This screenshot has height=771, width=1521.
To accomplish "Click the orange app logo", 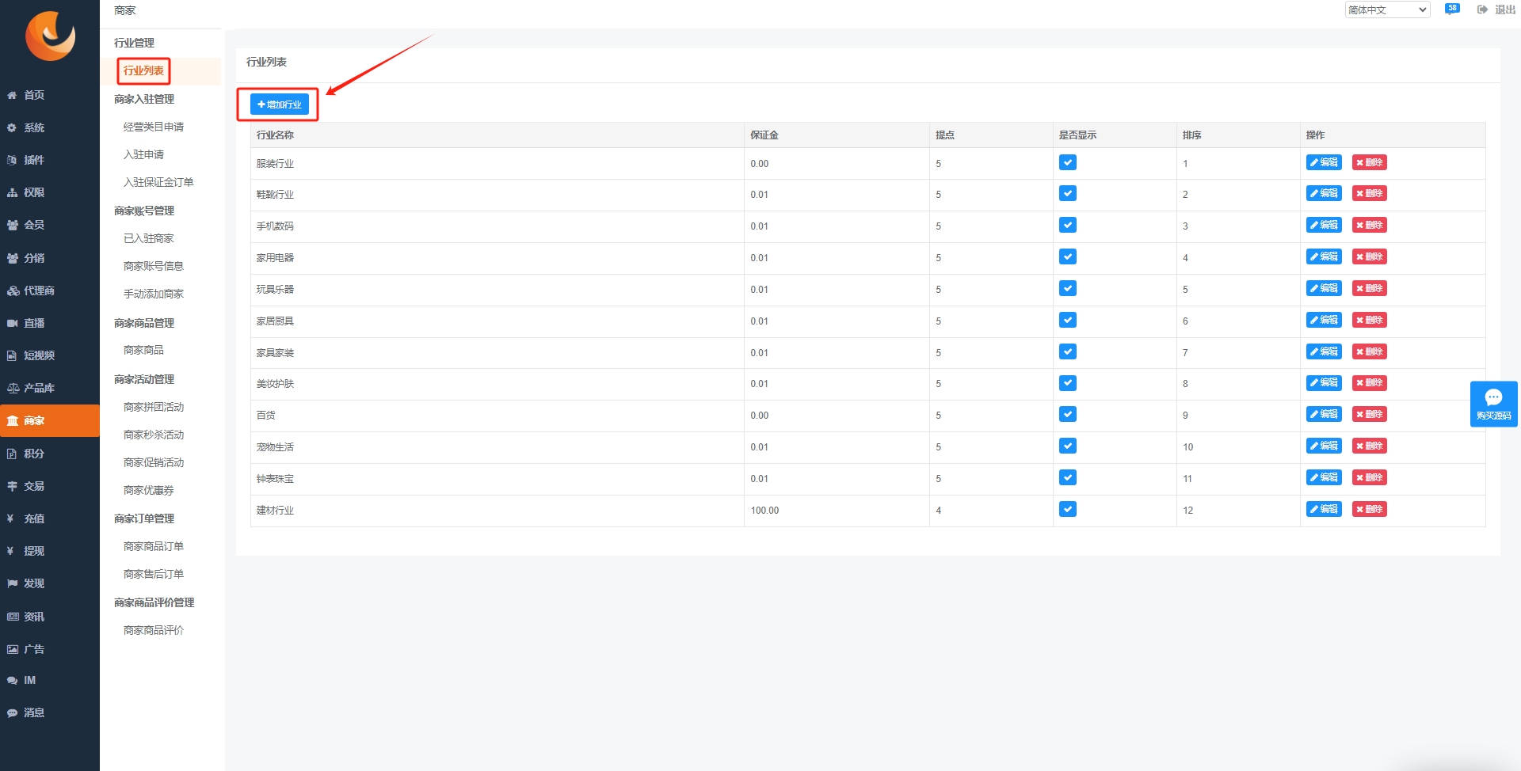I will (x=50, y=36).
